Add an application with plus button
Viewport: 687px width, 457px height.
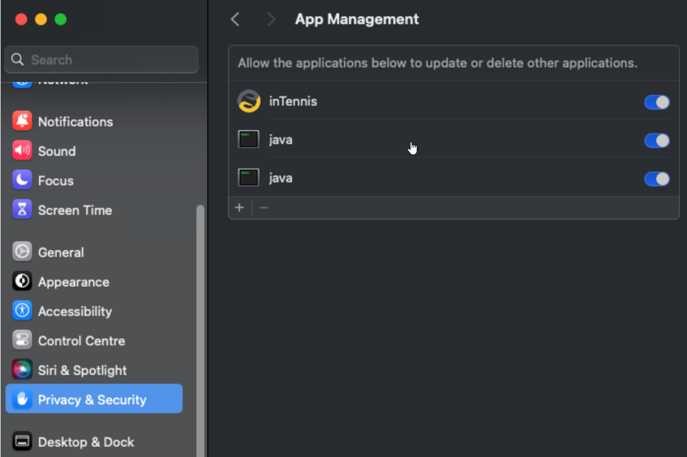[x=239, y=208]
